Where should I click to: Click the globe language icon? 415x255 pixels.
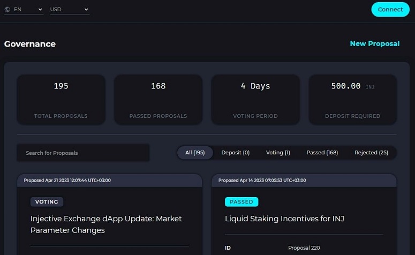pos(7,10)
